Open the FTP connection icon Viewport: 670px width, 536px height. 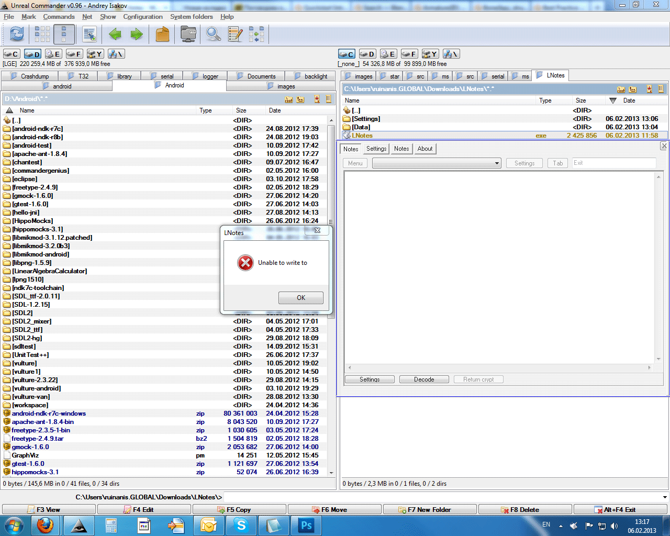(x=188, y=35)
